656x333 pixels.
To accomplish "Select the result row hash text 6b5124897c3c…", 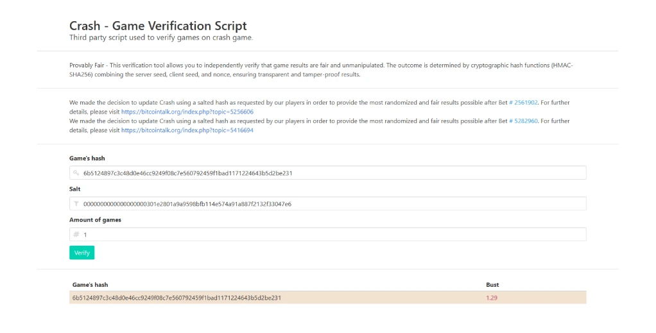I will coord(177,298).
